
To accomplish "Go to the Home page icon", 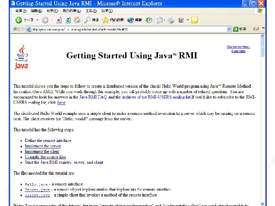I will (x=77, y=20).
